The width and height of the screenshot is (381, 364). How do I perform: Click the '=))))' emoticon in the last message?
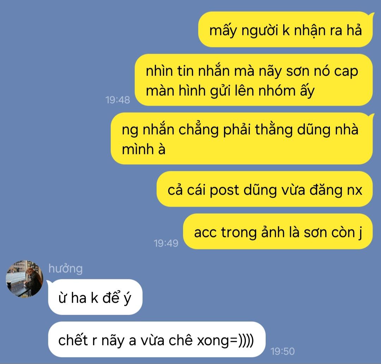tap(242, 340)
